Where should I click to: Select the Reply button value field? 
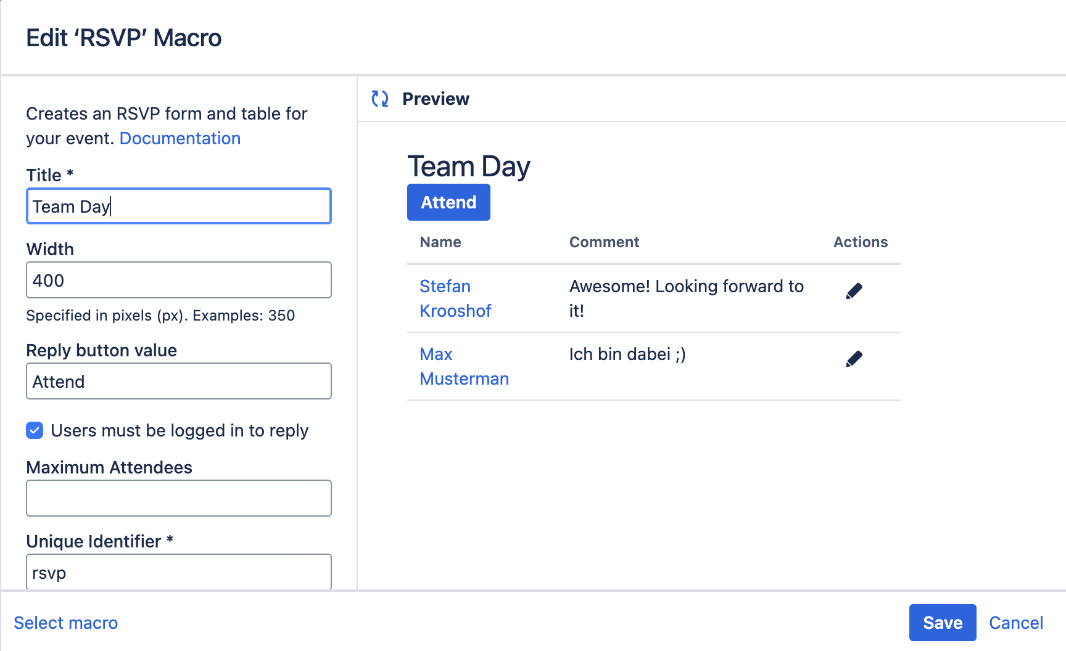click(179, 381)
